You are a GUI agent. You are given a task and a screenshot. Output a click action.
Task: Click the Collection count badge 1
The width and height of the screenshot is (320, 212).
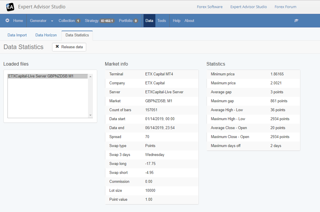click(78, 21)
